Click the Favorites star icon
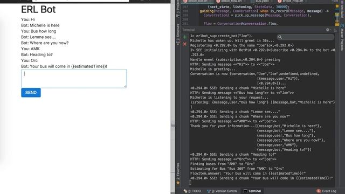 (x=178, y=183)
